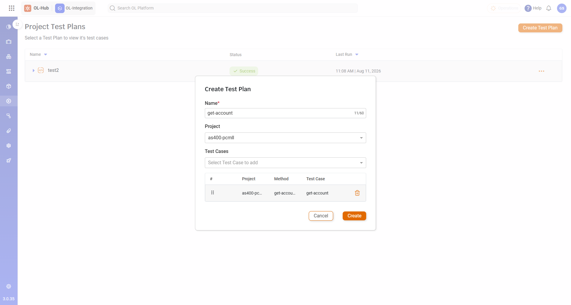
Task: Open the Select Test Case dropdown
Action: [285, 163]
